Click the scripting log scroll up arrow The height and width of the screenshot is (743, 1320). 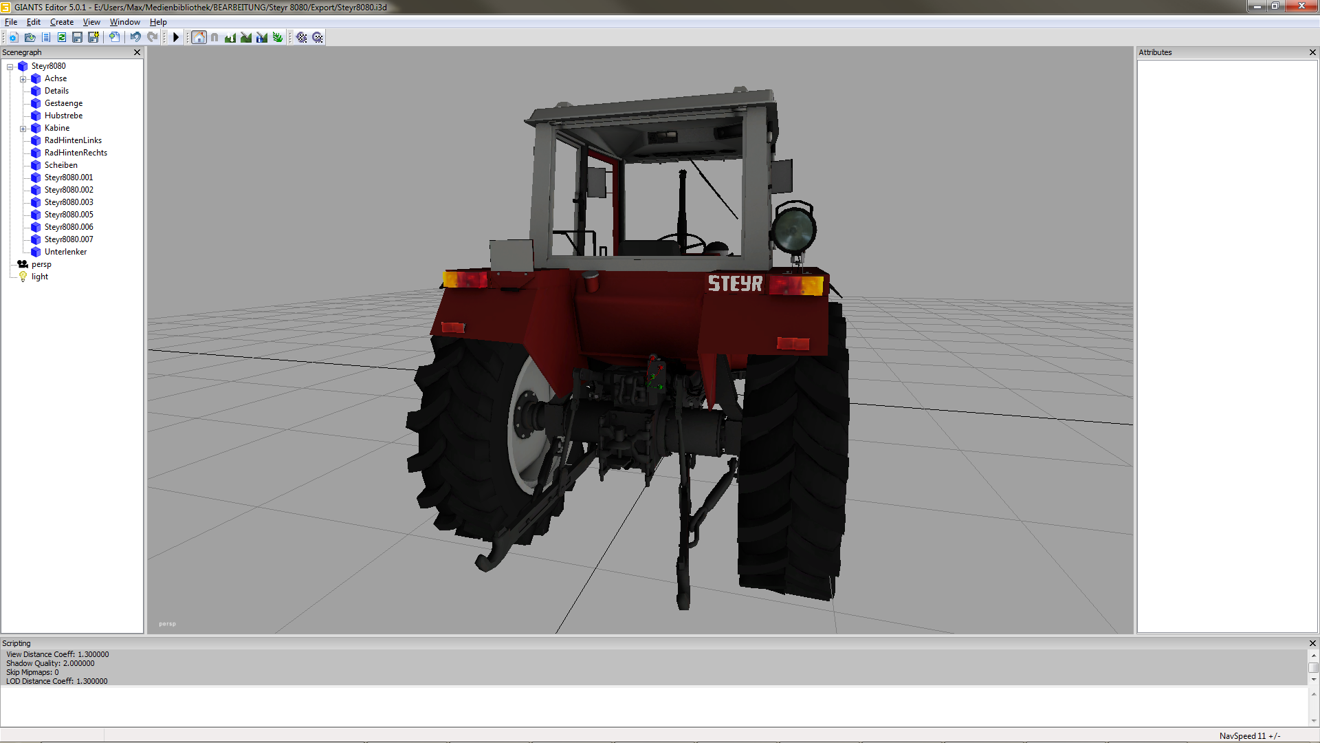coord(1314,656)
